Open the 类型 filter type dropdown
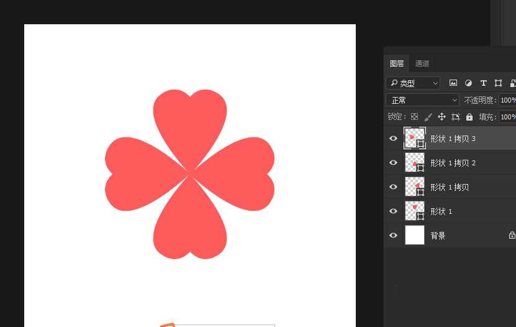 [413, 83]
